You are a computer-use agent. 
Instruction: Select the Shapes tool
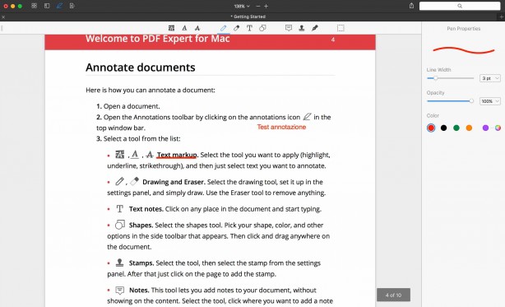point(262,28)
